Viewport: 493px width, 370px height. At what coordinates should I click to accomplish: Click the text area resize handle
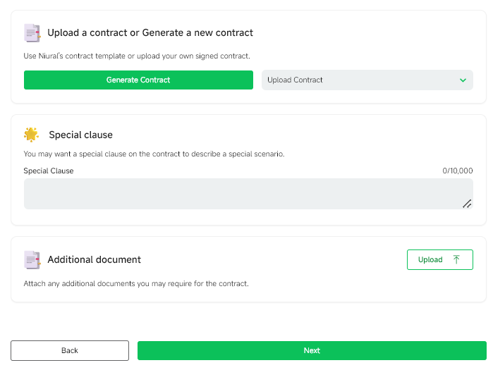[x=467, y=204]
